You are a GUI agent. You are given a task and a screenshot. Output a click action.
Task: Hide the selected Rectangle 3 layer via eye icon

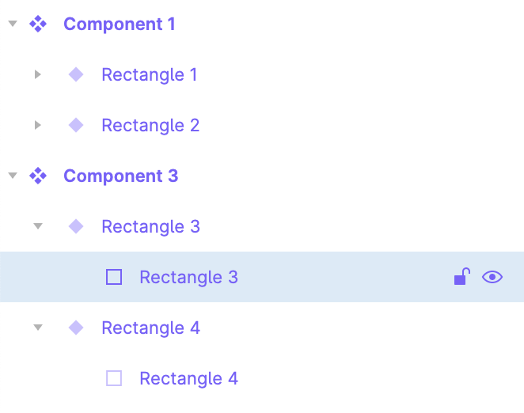click(x=492, y=277)
